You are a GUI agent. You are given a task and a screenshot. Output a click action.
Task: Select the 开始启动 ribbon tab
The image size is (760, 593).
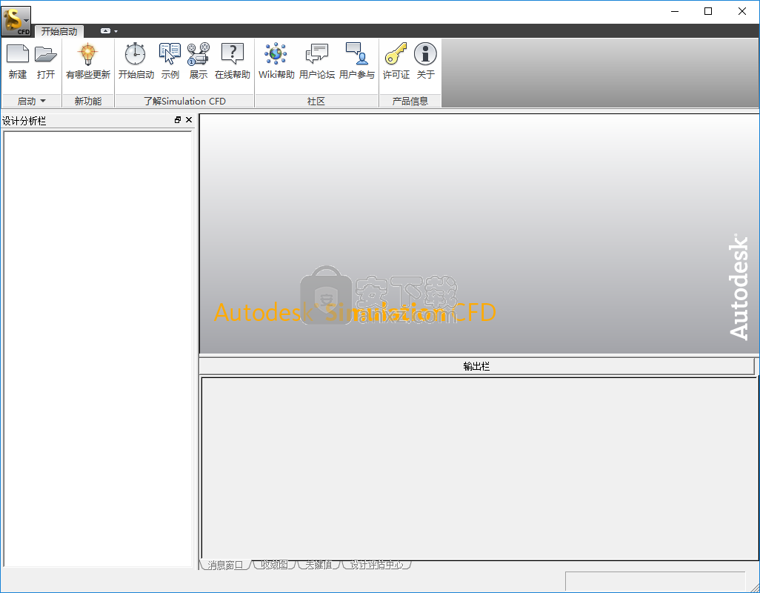pos(59,32)
